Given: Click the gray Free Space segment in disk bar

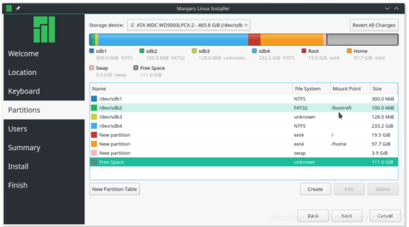Looking at the screenshot, I should click(362, 40).
